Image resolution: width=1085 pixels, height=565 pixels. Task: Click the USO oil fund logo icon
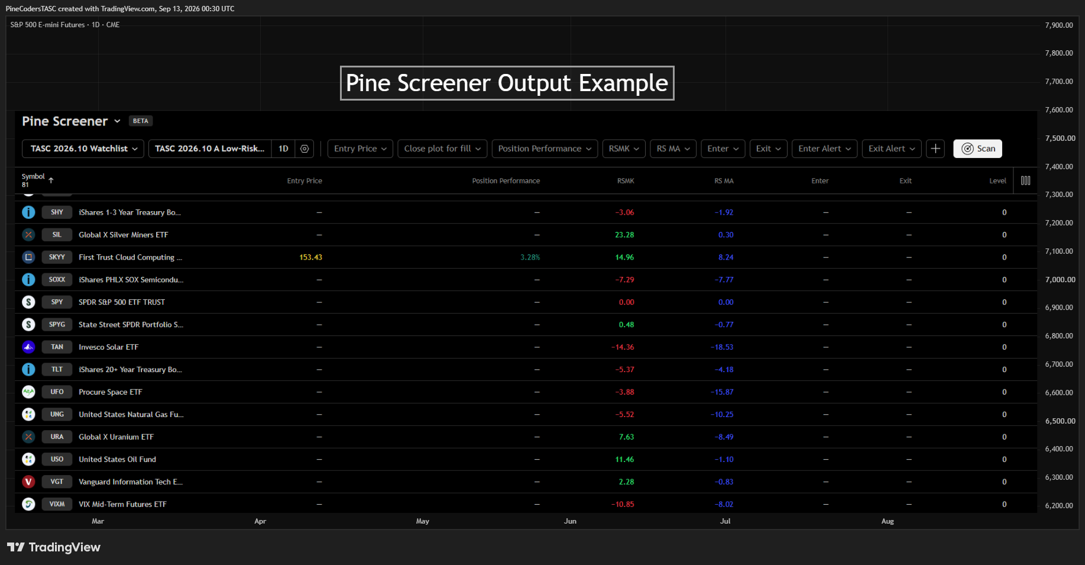coord(28,460)
